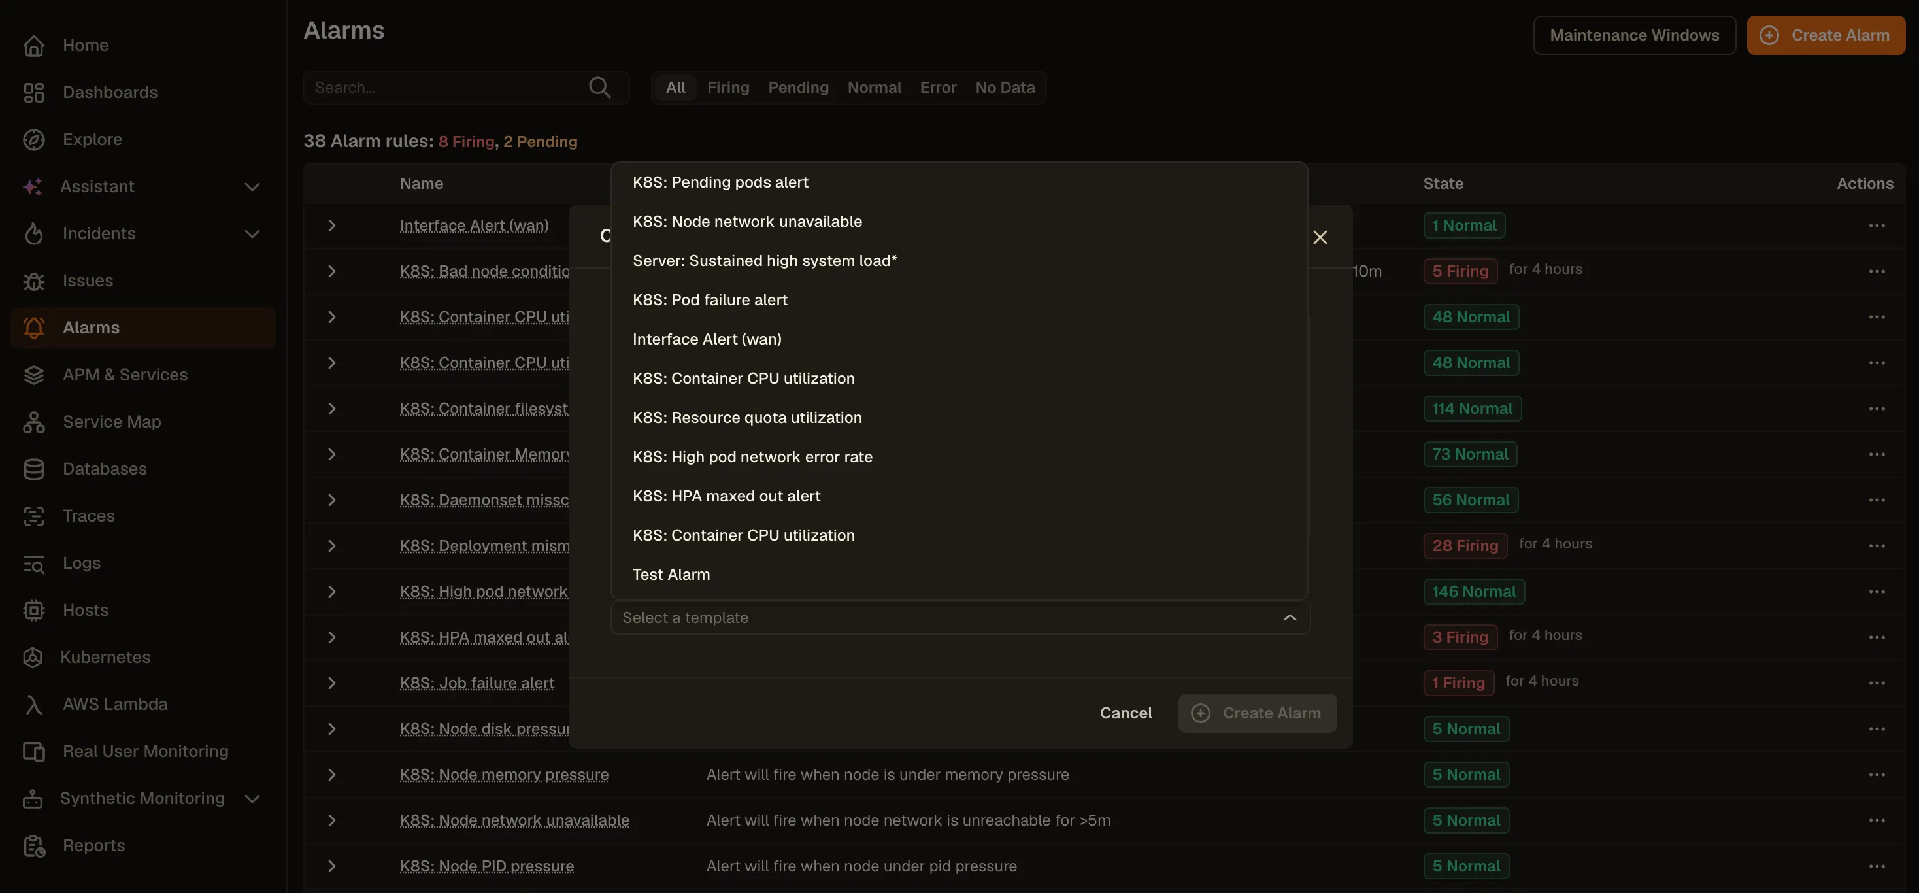Choose Server: Sustained high system load template
Viewport: 1919px width, 893px height.
tap(959, 261)
